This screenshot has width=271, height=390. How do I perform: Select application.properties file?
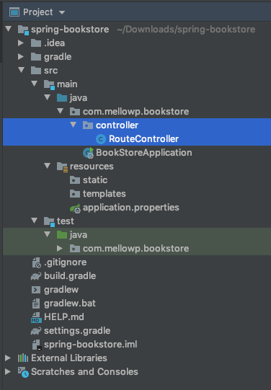coord(130,207)
